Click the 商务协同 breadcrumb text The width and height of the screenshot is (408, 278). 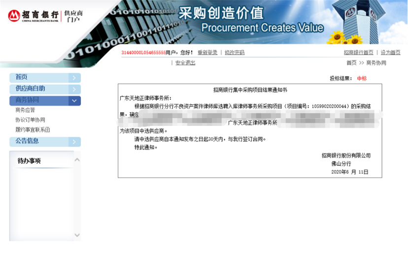click(x=376, y=63)
